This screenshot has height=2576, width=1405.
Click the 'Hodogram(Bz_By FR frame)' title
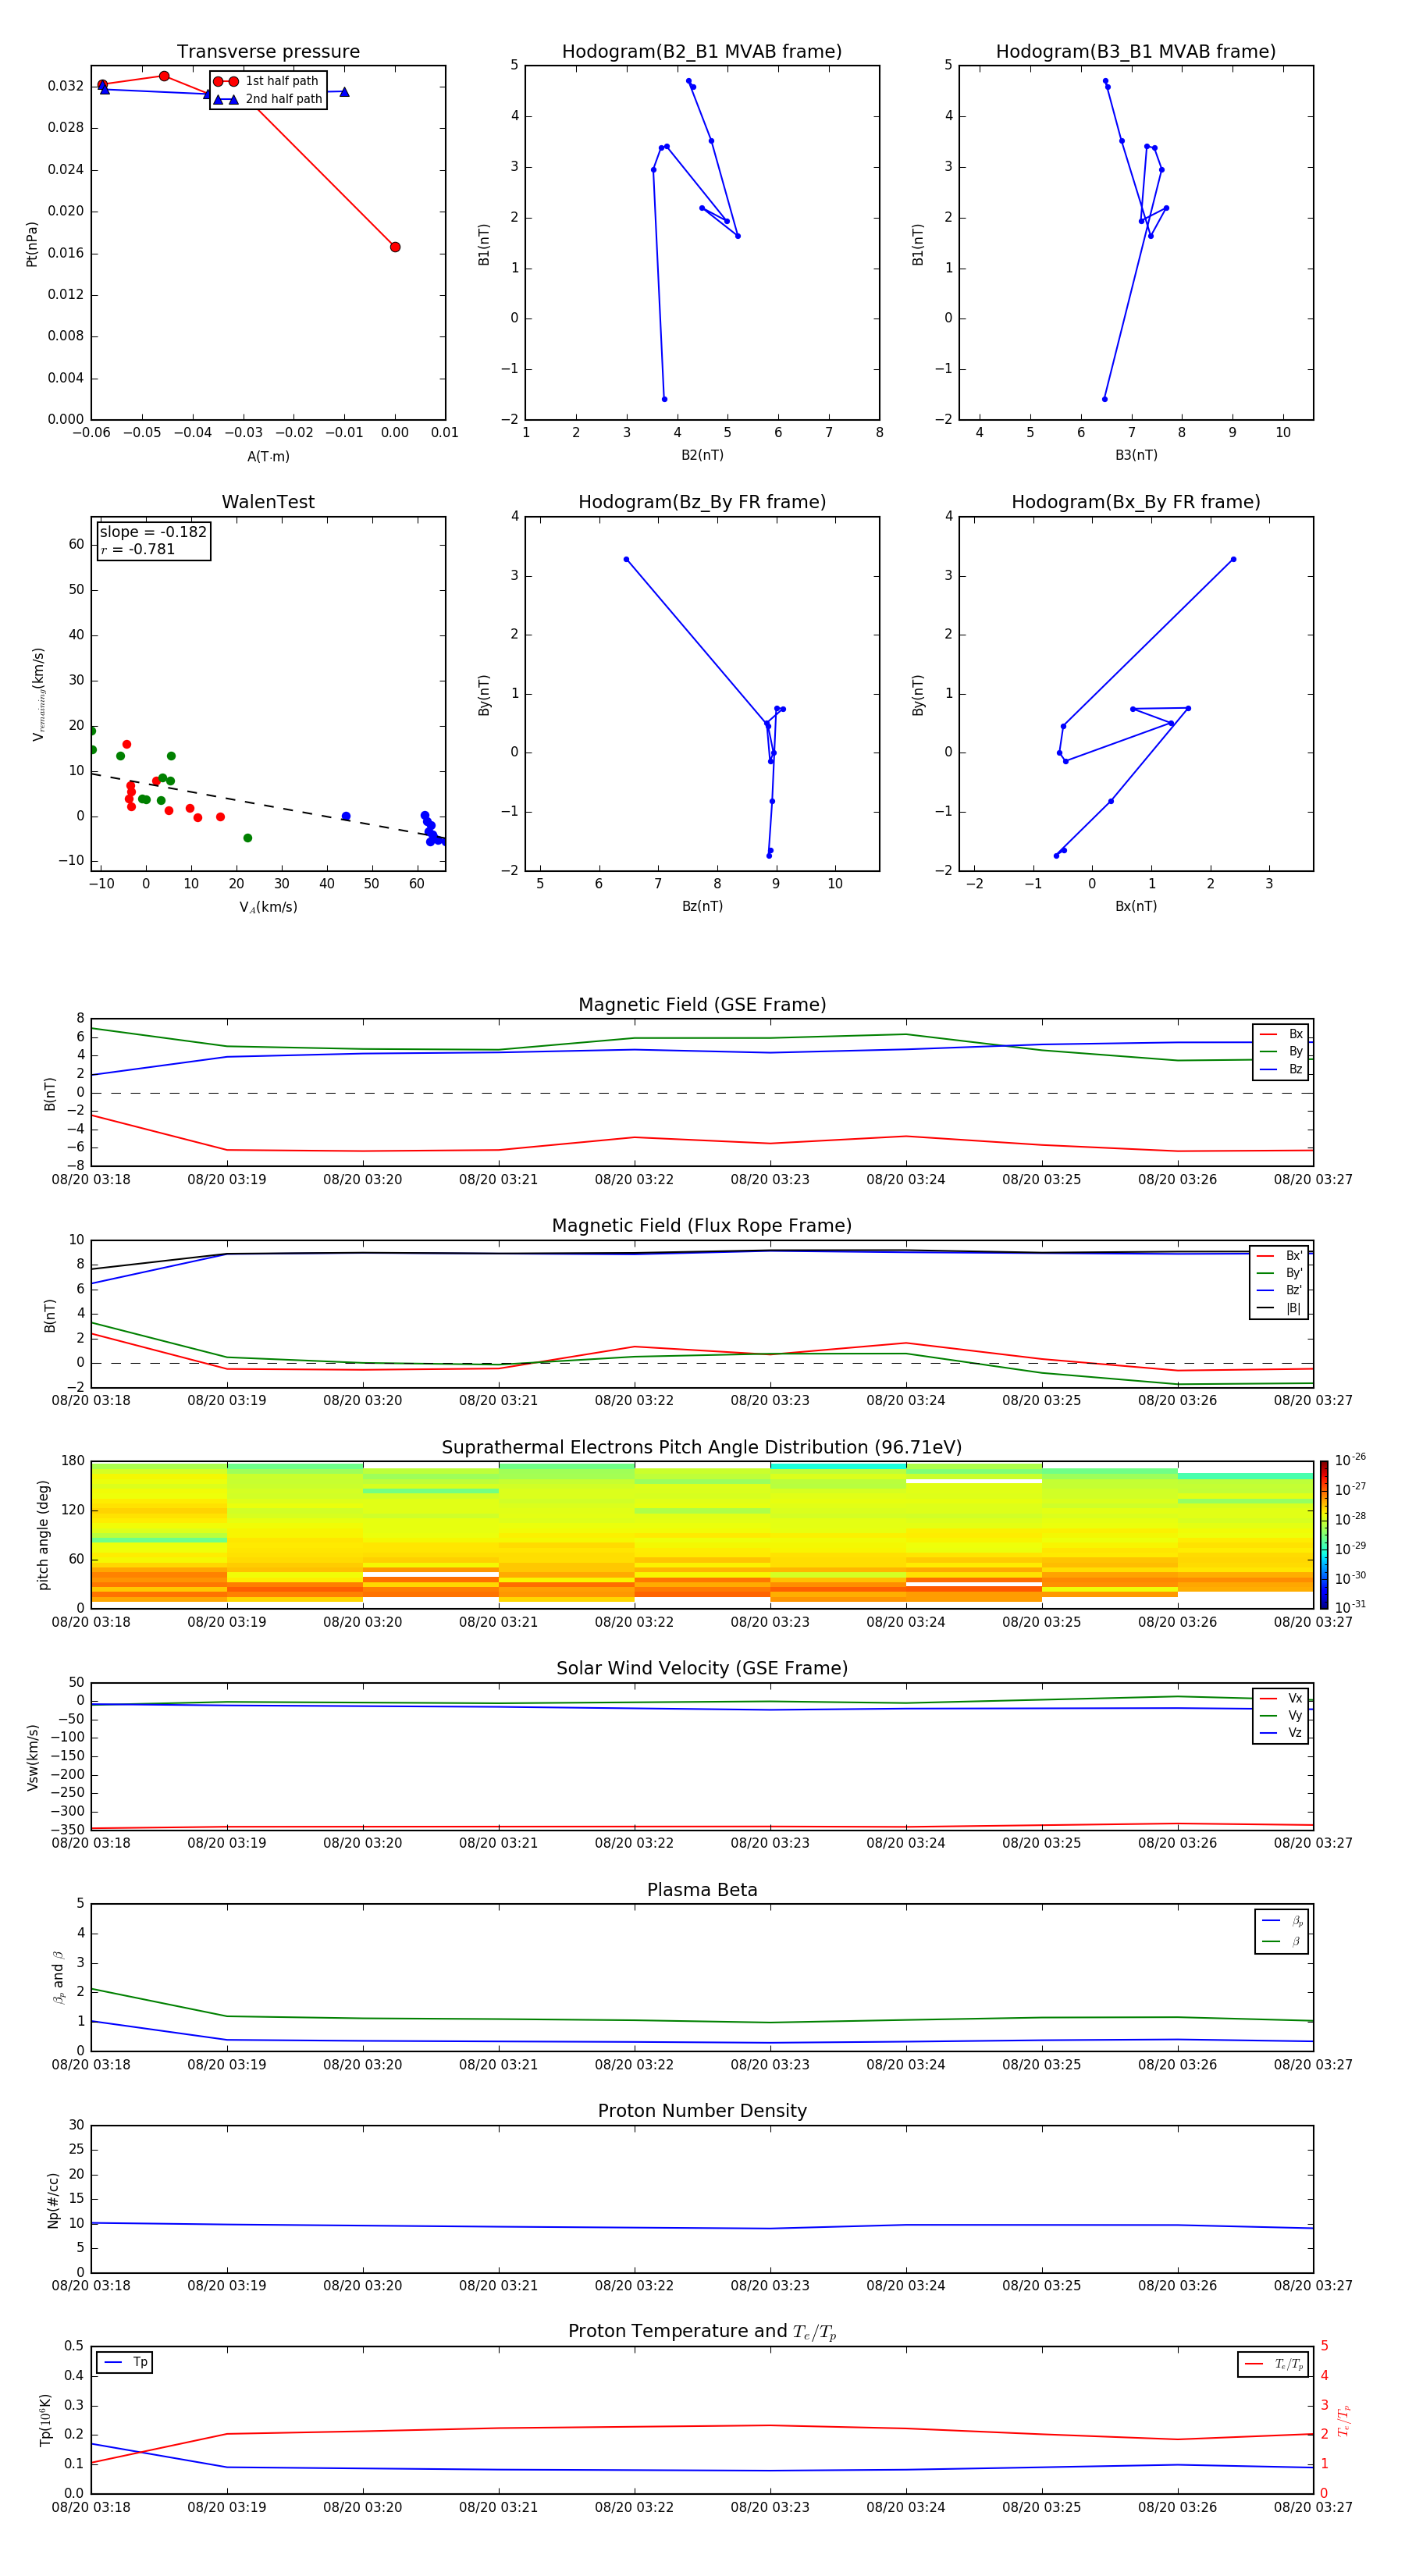pyautogui.click(x=702, y=502)
